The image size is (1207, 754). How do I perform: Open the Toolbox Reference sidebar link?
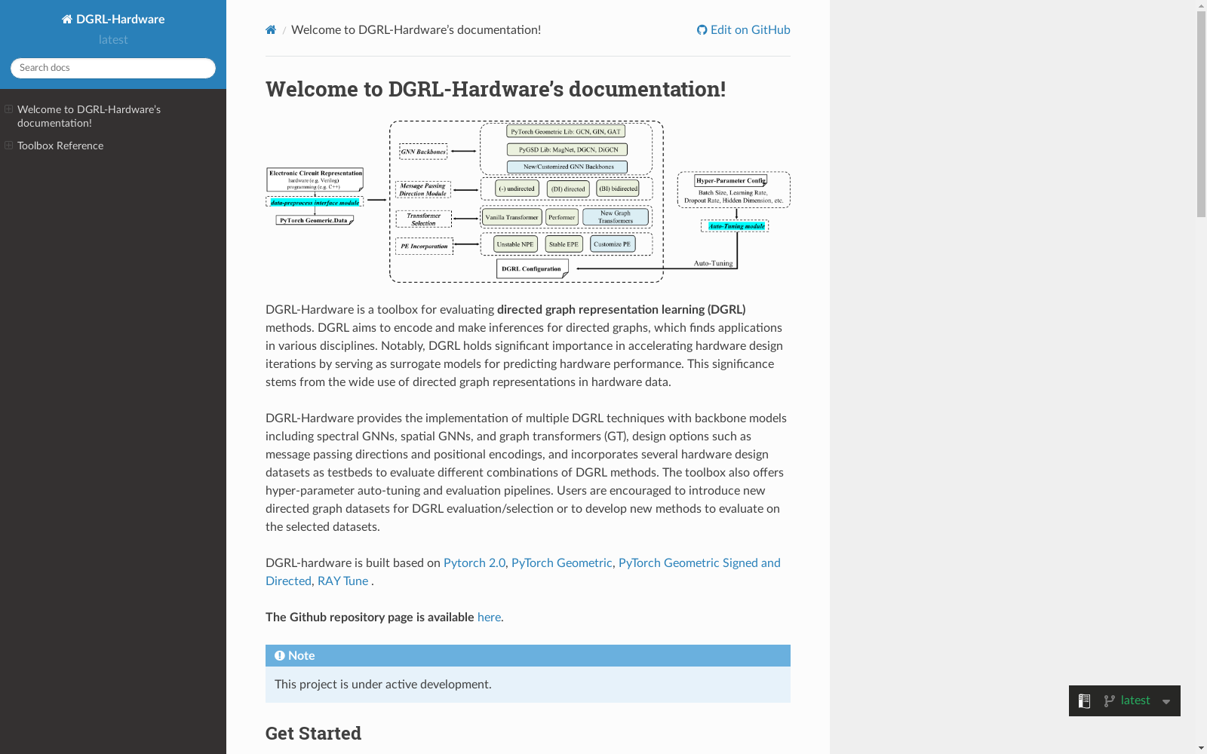(x=60, y=146)
